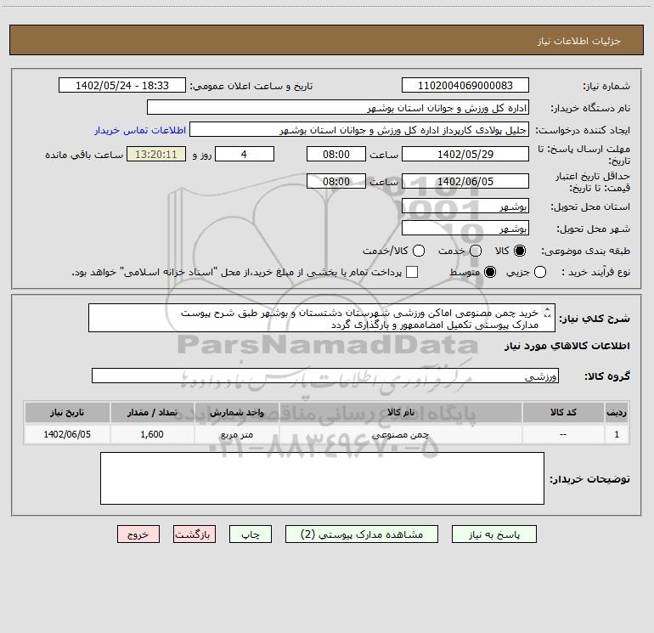The width and height of the screenshot is (654, 633).
Task: Click the بازگشت back button
Action: point(195,534)
